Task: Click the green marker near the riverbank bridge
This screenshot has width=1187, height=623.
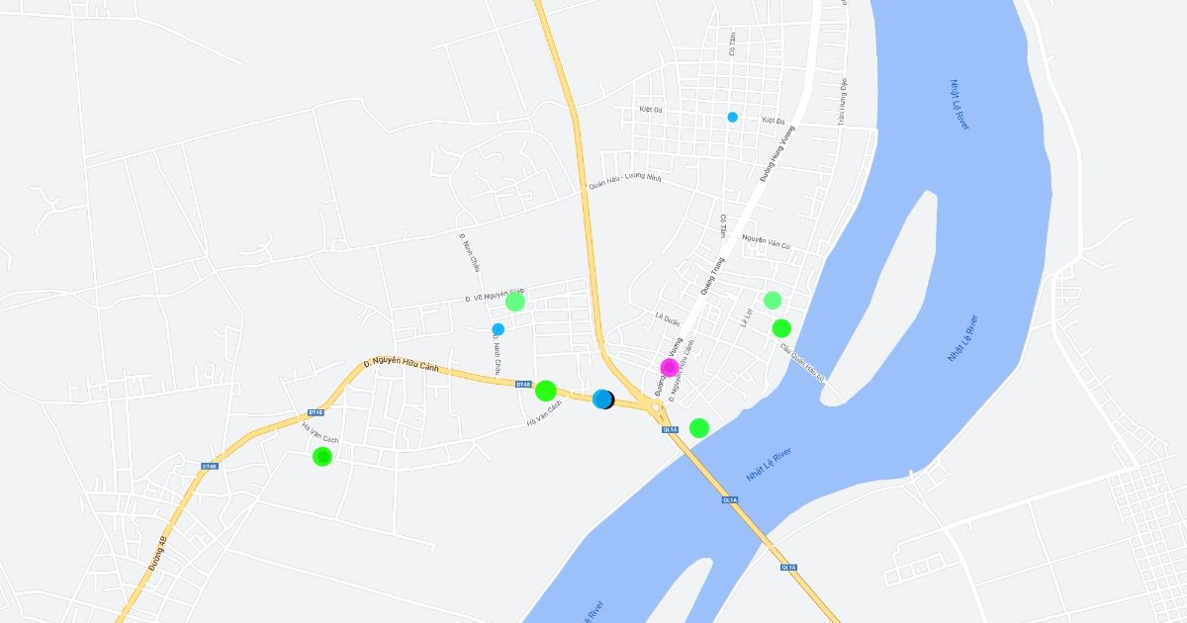Action: pyautogui.click(x=699, y=428)
